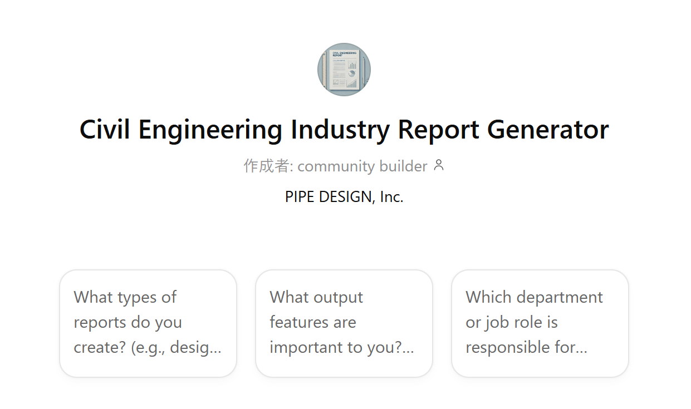Click 'What output' line in the middle card
Screen dimensions: 691x409
[x=316, y=298]
